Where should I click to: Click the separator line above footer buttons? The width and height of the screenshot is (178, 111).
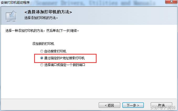coord(88,99)
